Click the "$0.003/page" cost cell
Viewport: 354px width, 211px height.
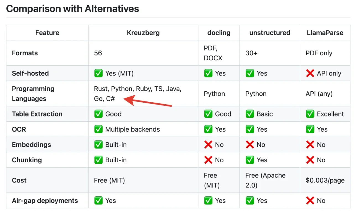click(x=325, y=181)
